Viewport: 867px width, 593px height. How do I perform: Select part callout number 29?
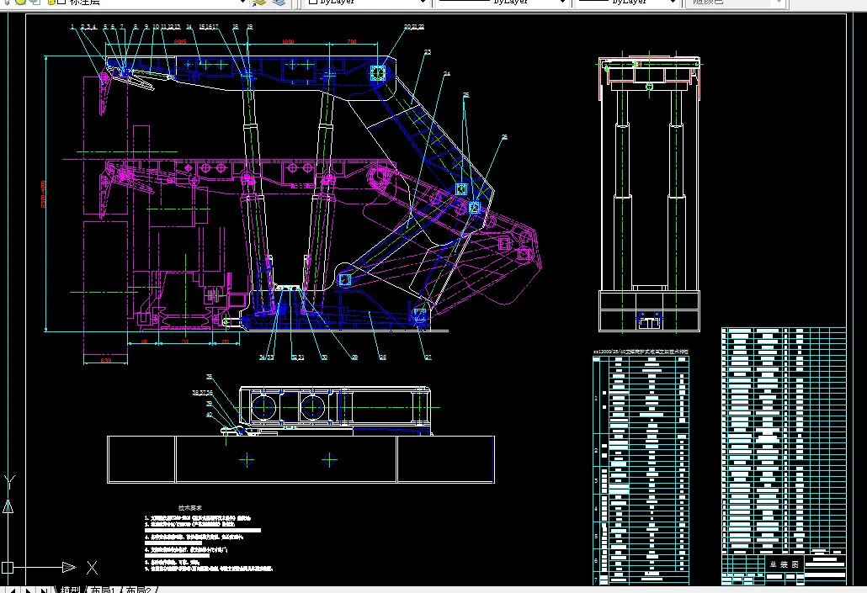pyautogui.click(x=354, y=357)
